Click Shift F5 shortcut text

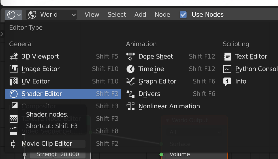click(x=107, y=56)
